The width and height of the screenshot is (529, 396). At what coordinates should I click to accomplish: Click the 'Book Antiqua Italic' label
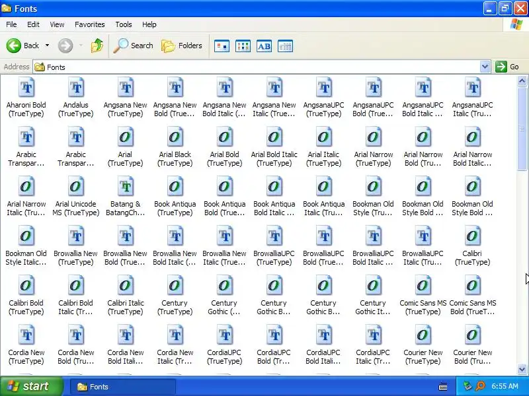click(323, 208)
